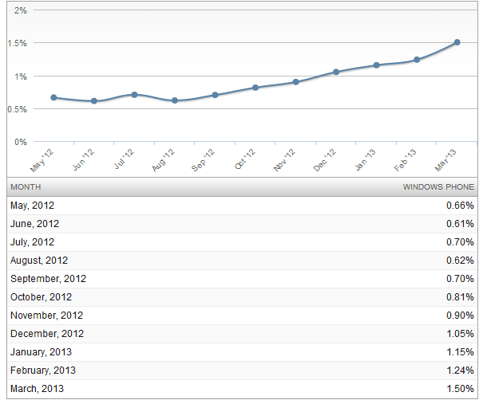The width and height of the screenshot is (483, 400).
Task: Click the MONTH column header
Action: 26,187
